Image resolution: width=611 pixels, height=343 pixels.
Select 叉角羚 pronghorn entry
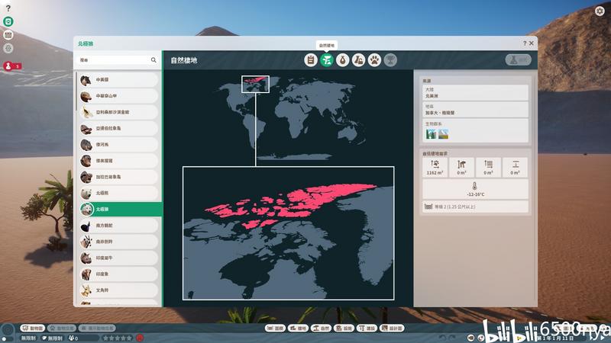click(119, 290)
